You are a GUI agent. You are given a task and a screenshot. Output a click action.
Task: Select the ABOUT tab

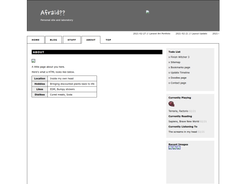tap(91, 40)
